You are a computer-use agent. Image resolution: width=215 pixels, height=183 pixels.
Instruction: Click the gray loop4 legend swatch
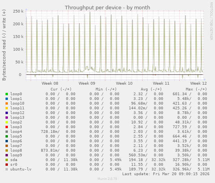click(x=7, y=132)
